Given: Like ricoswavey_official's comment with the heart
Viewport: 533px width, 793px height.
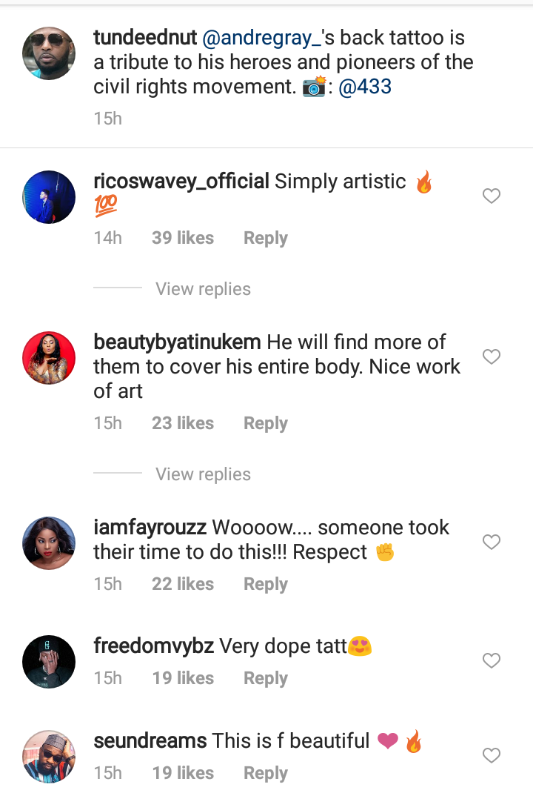Looking at the screenshot, I should coord(492,196).
